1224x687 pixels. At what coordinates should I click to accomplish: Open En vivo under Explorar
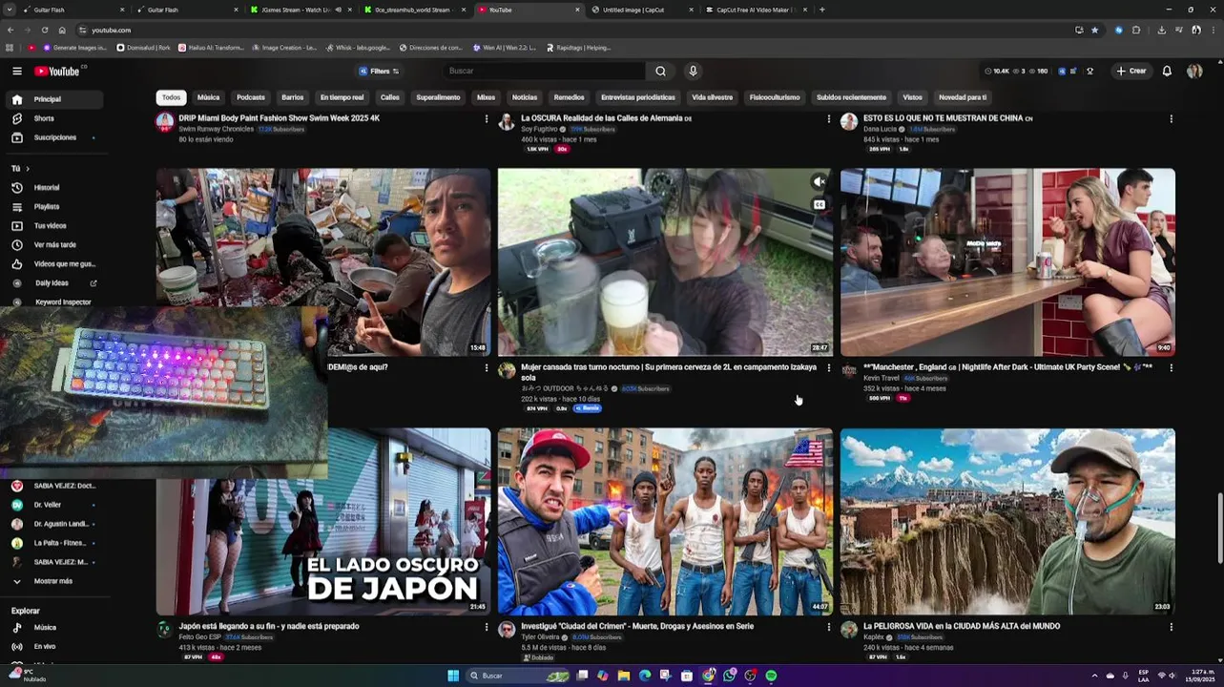click(x=52, y=647)
